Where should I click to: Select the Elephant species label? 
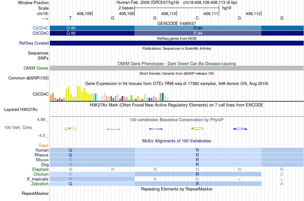point(40,169)
